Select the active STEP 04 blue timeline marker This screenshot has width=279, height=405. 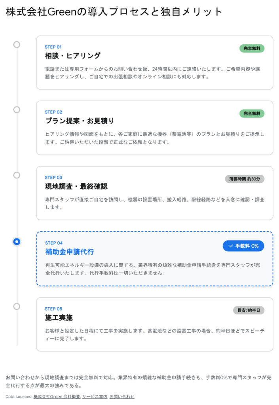(17, 241)
